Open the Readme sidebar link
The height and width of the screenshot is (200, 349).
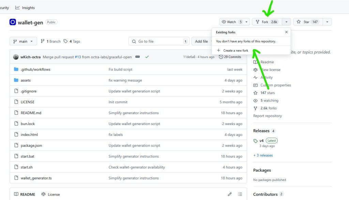tap(263, 62)
